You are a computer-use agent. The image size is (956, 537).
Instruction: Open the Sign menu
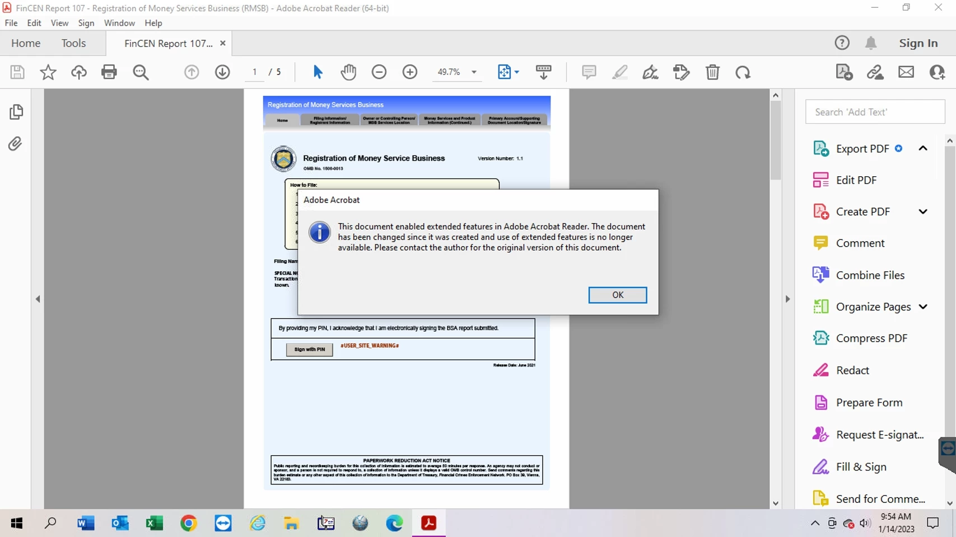86,23
